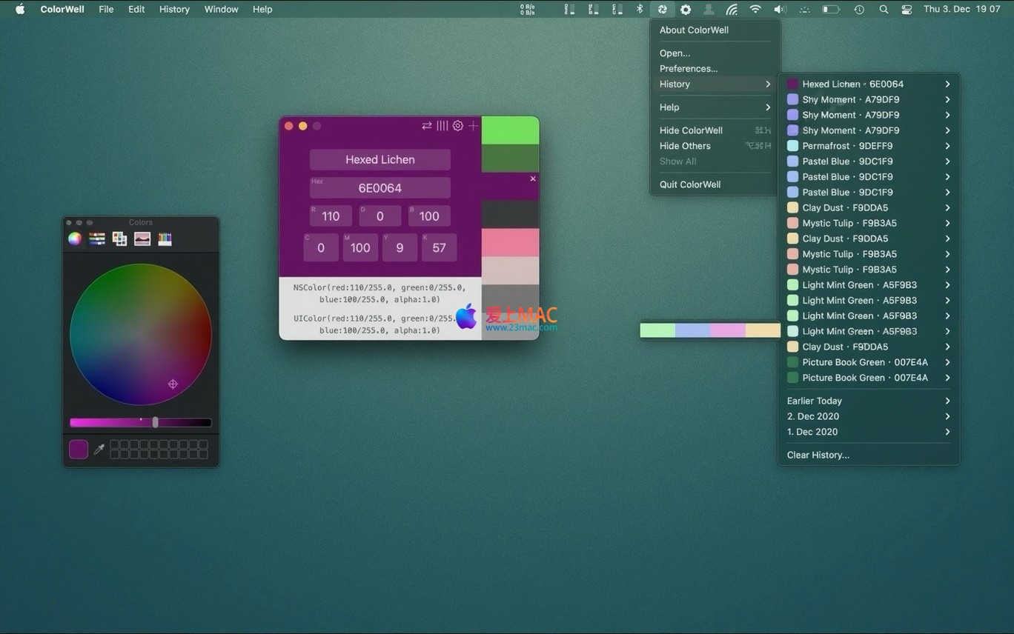Click the swap arrows icon in ColorWell
1014x634 pixels.
[426, 126]
